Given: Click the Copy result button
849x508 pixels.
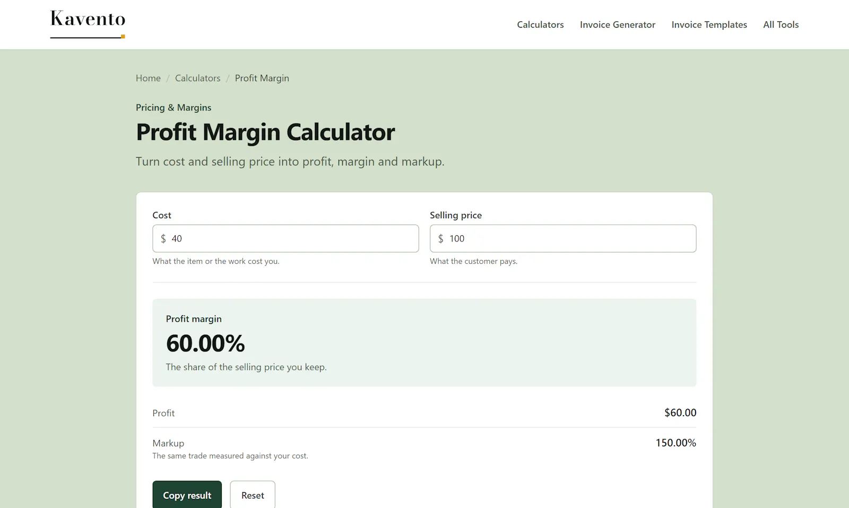Looking at the screenshot, I should pos(187,495).
